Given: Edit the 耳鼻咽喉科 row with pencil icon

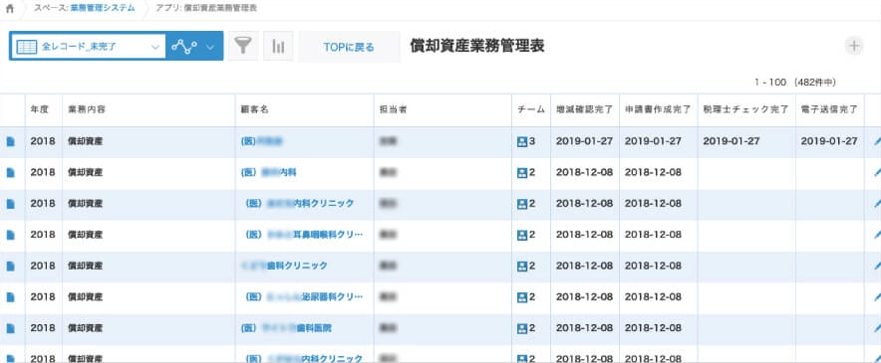Looking at the screenshot, I should tap(877, 235).
